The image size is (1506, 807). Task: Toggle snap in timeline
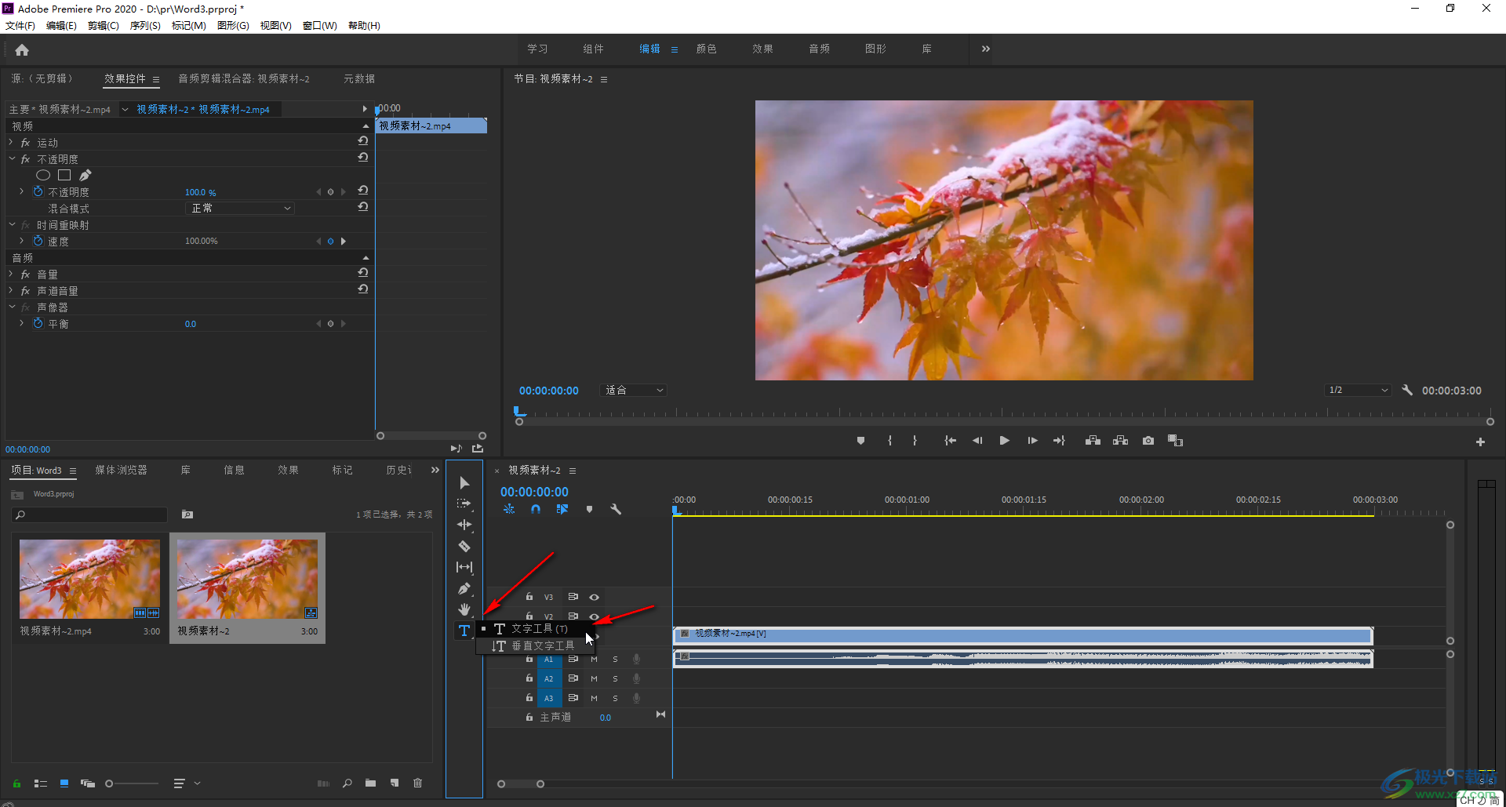[535, 509]
